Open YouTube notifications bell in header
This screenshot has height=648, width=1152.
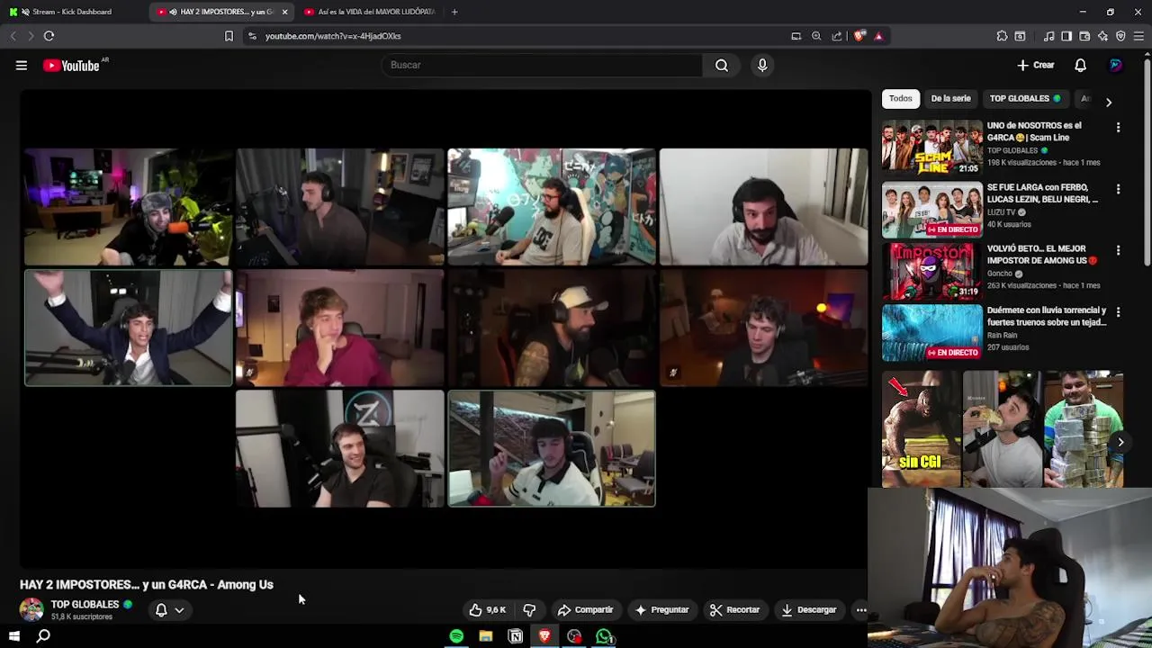coord(1080,65)
